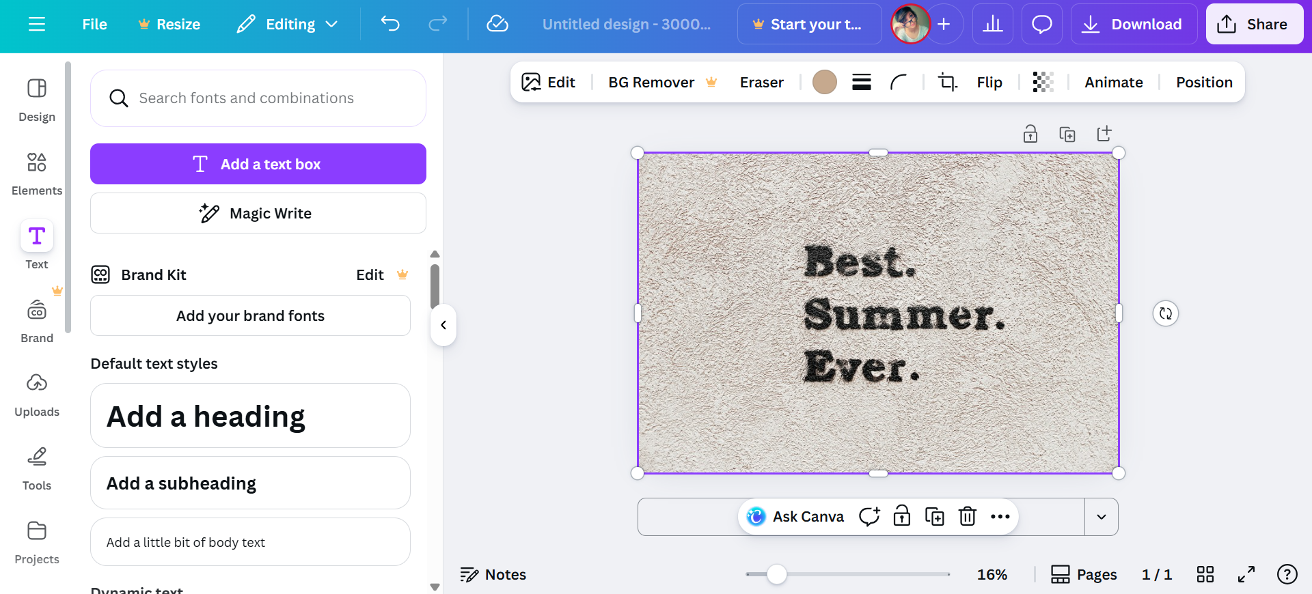1312x594 pixels.
Task: Redo the last undone action
Action: tap(437, 25)
